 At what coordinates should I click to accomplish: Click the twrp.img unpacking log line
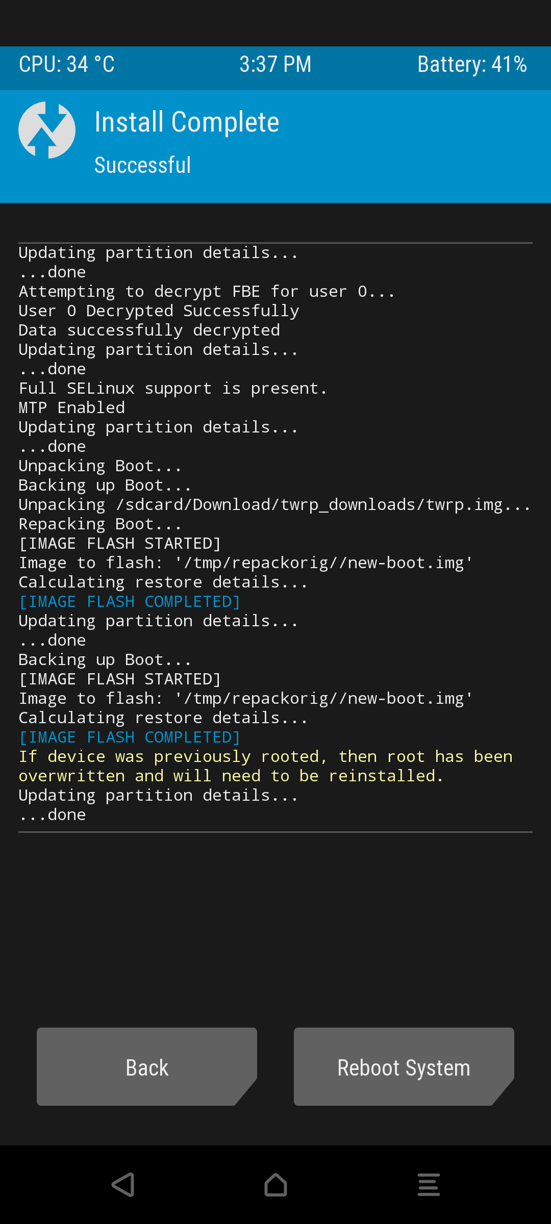pos(274,505)
